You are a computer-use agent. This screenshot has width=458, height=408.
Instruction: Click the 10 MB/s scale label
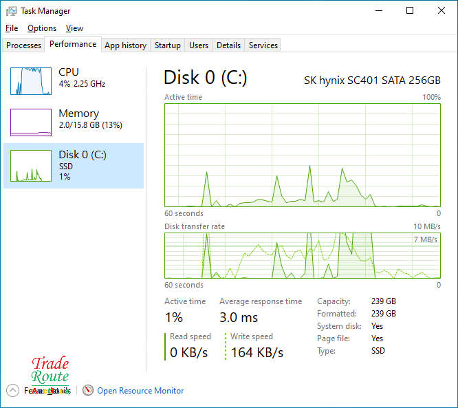[x=427, y=226]
